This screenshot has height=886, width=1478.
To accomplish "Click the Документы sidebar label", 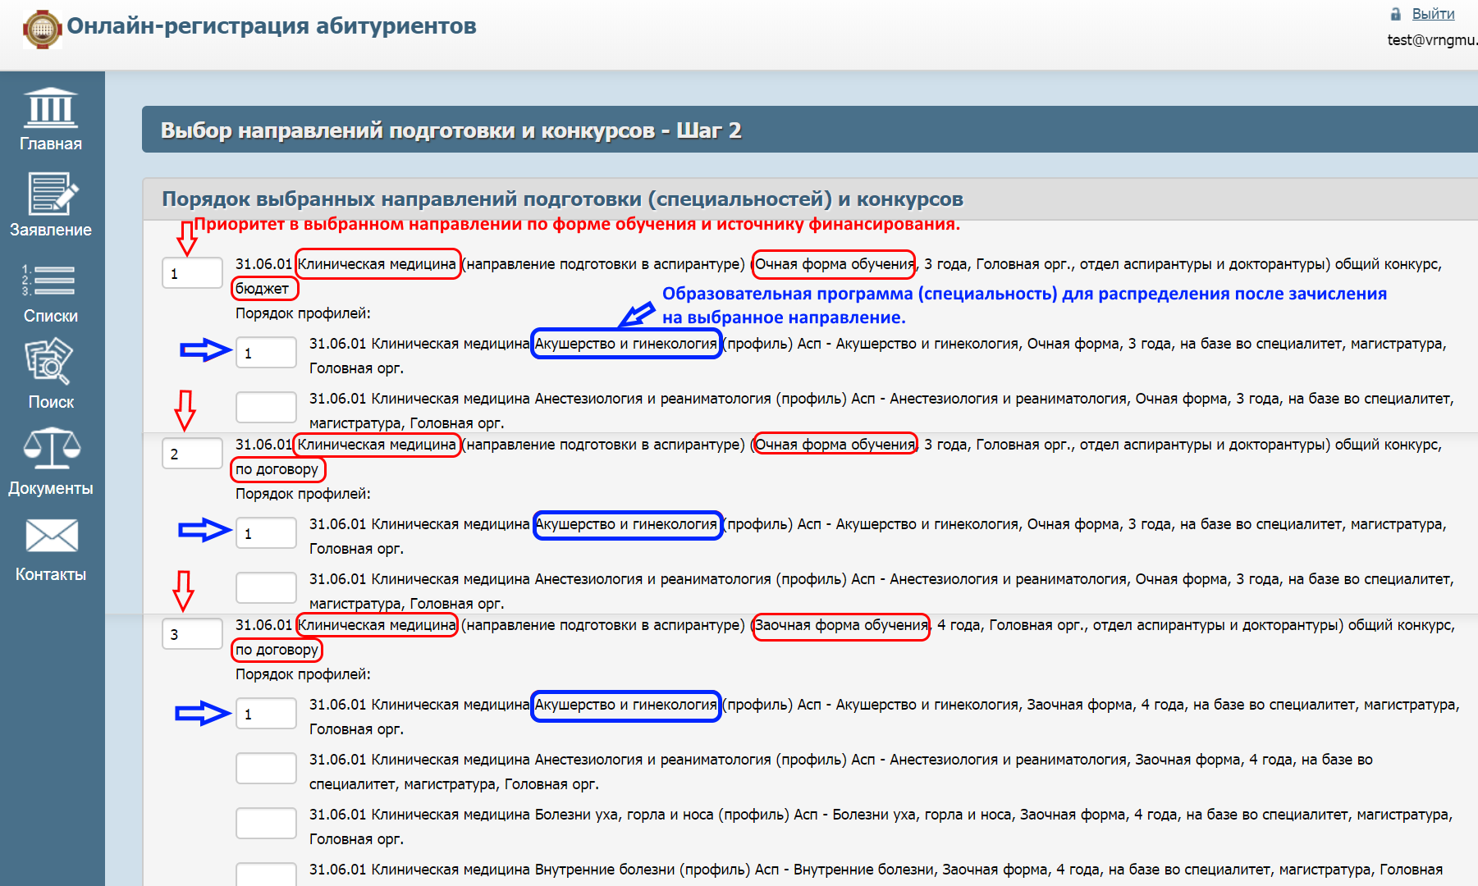I will (51, 488).
